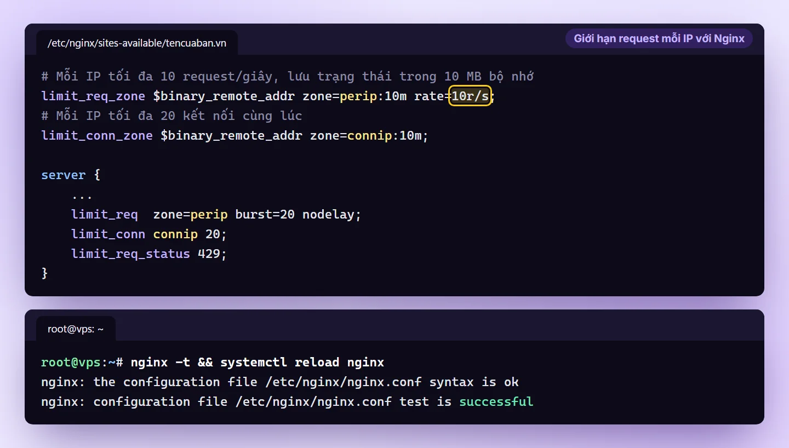
Task: Click the comment "Mỗi IP tối đa 20 kết nối cùng lúc"
Action: pyautogui.click(x=172, y=116)
